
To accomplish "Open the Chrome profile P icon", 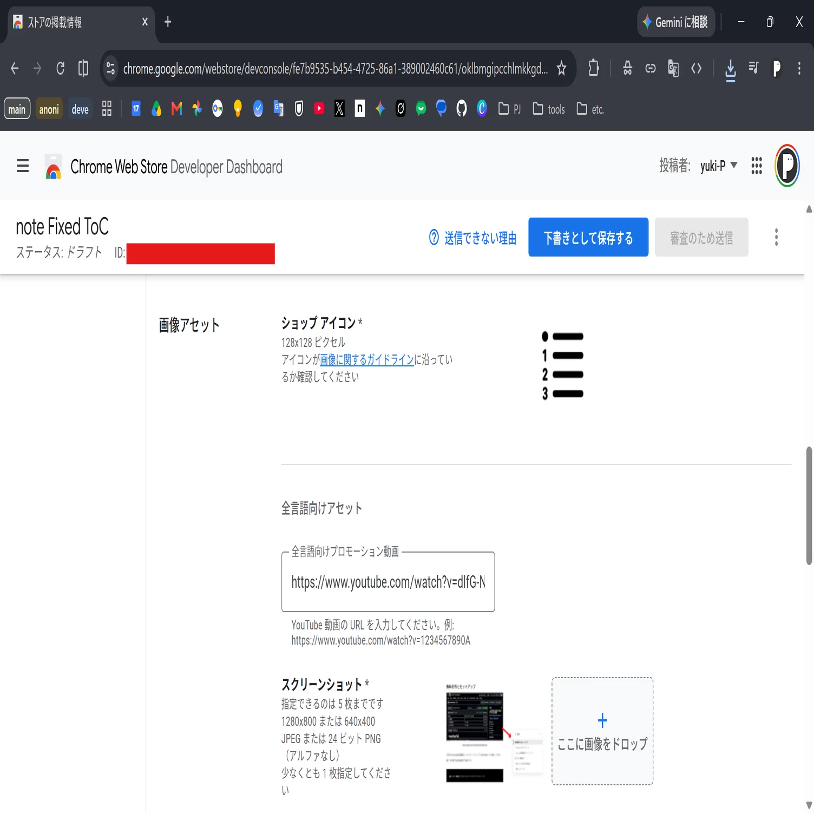I will click(x=777, y=68).
